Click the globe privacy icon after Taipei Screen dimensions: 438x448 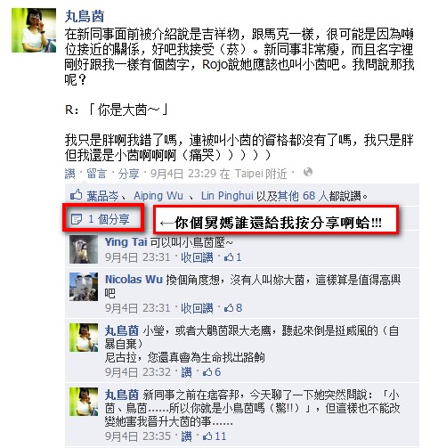coord(308,172)
